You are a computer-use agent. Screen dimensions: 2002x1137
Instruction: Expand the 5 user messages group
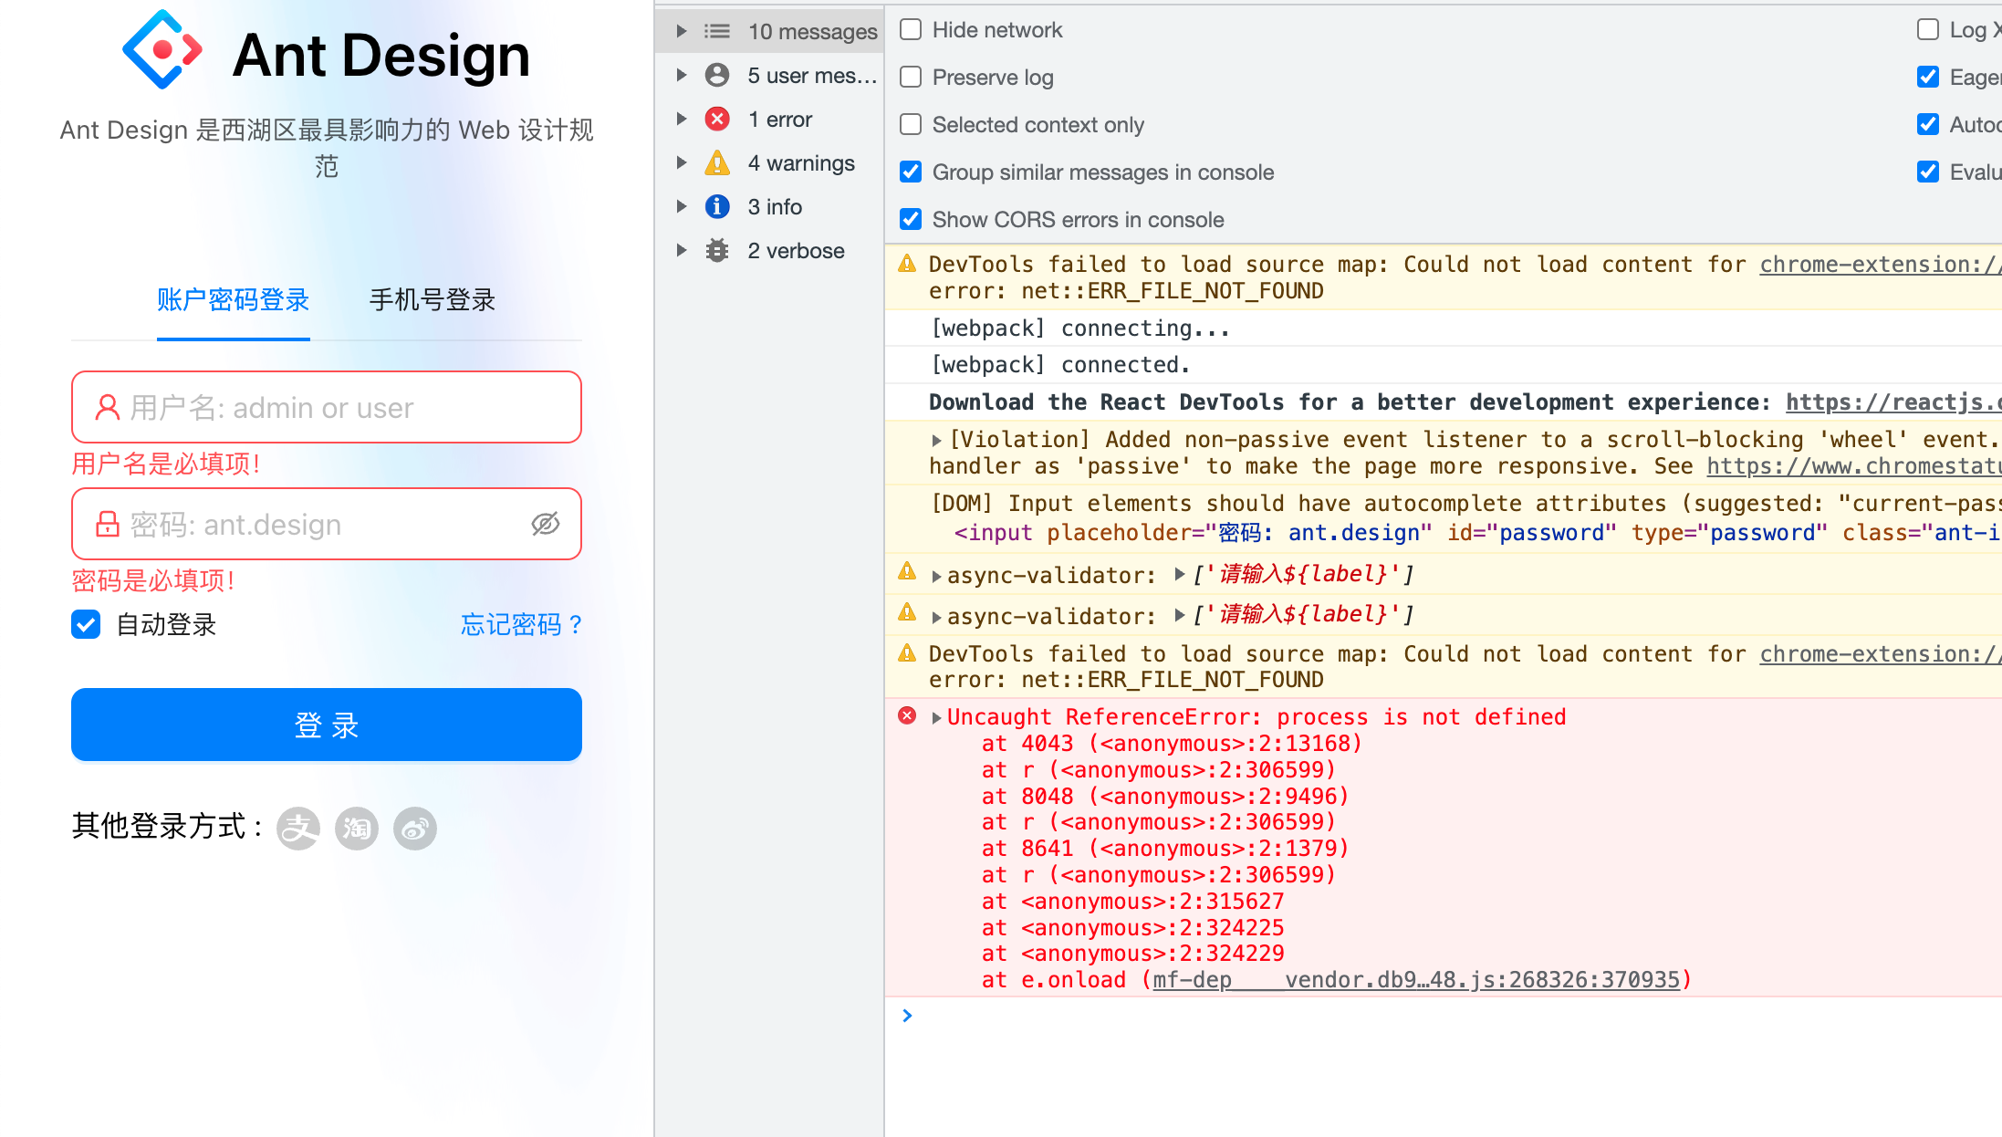pyautogui.click(x=681, y=75)
